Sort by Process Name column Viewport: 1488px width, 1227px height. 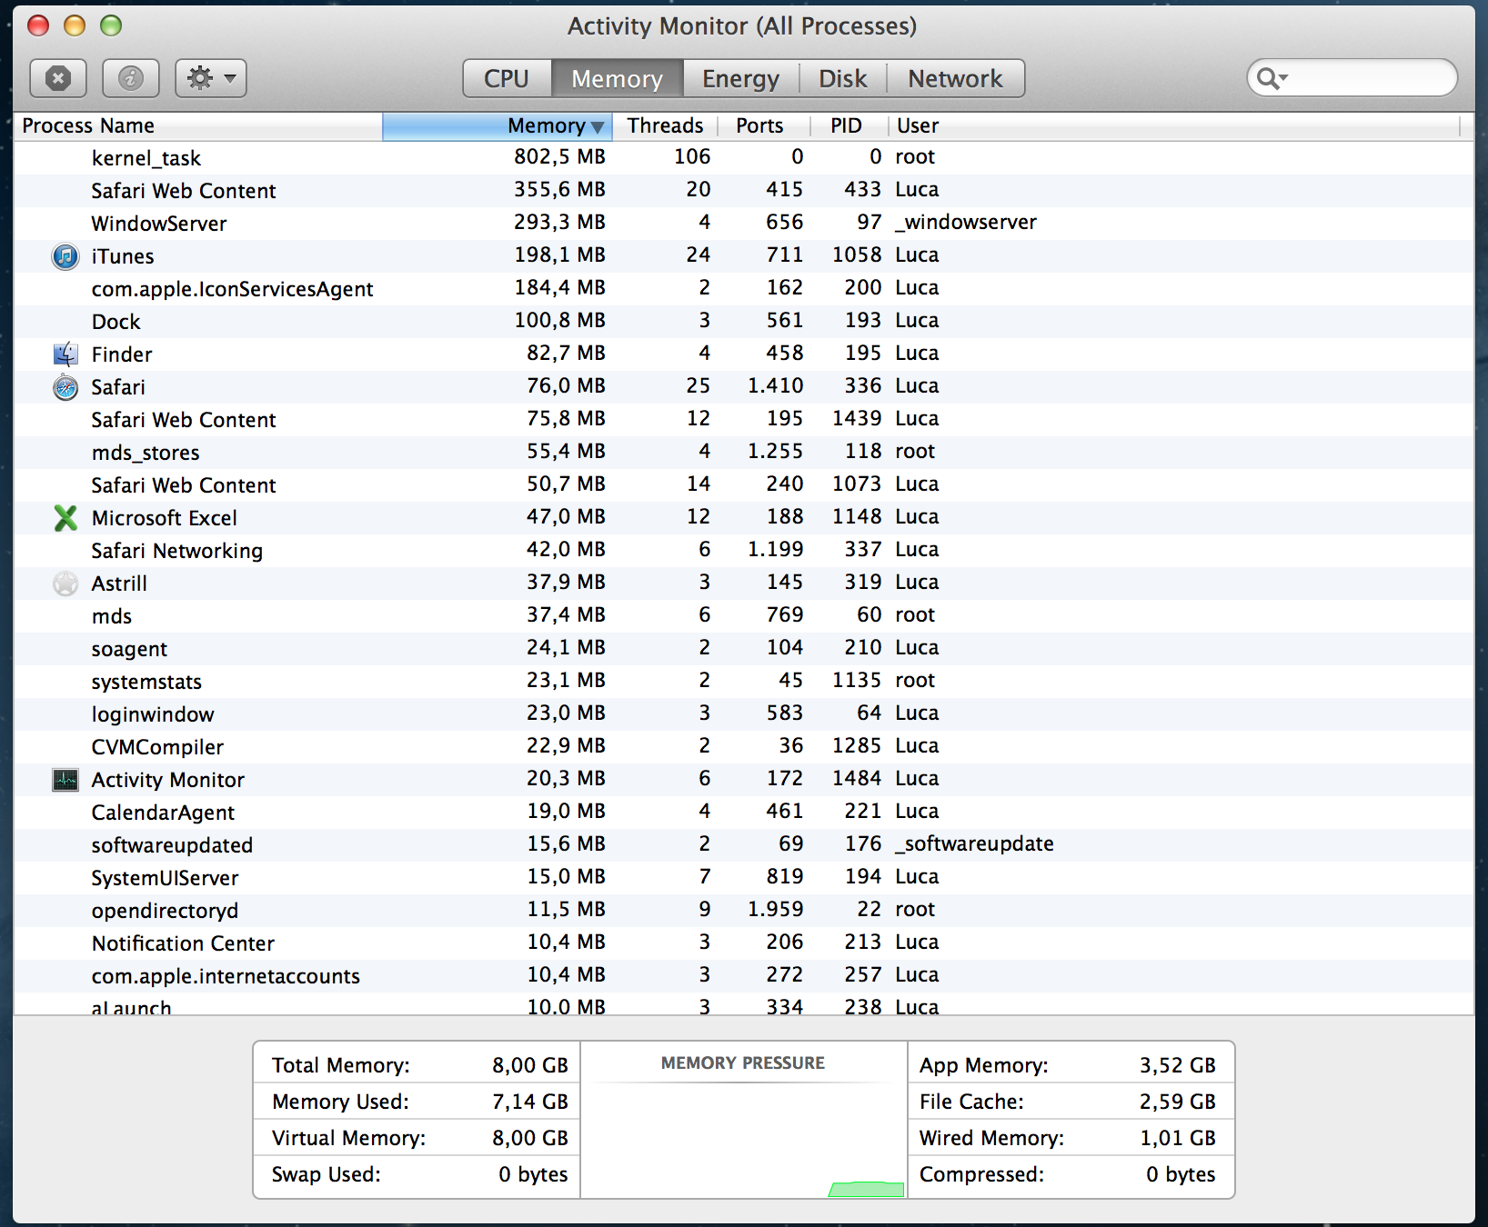(x=198, y=125)
